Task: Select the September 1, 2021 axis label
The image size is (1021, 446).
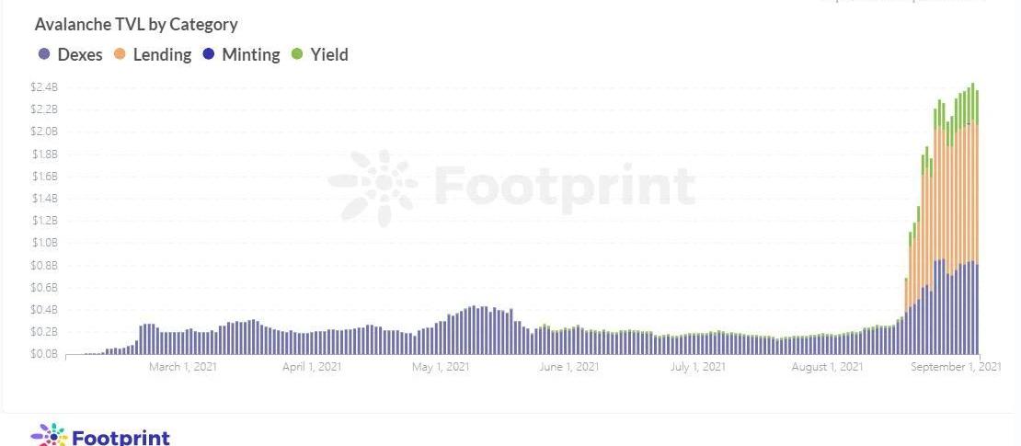Action: [956, 367]
